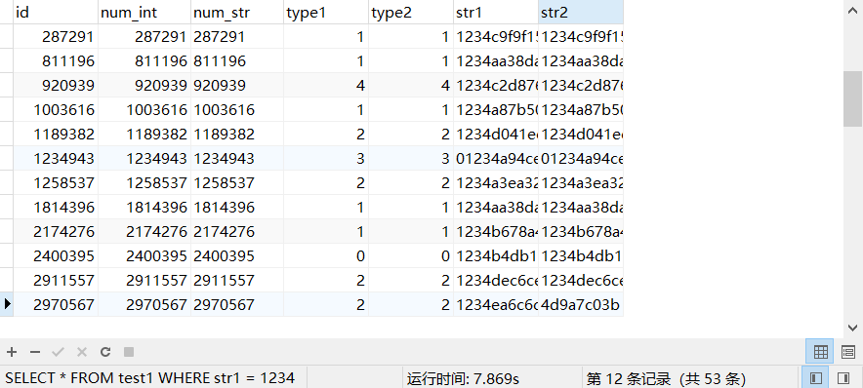Select str1 cell starting 01234a94c

click(x=495, y=158)
